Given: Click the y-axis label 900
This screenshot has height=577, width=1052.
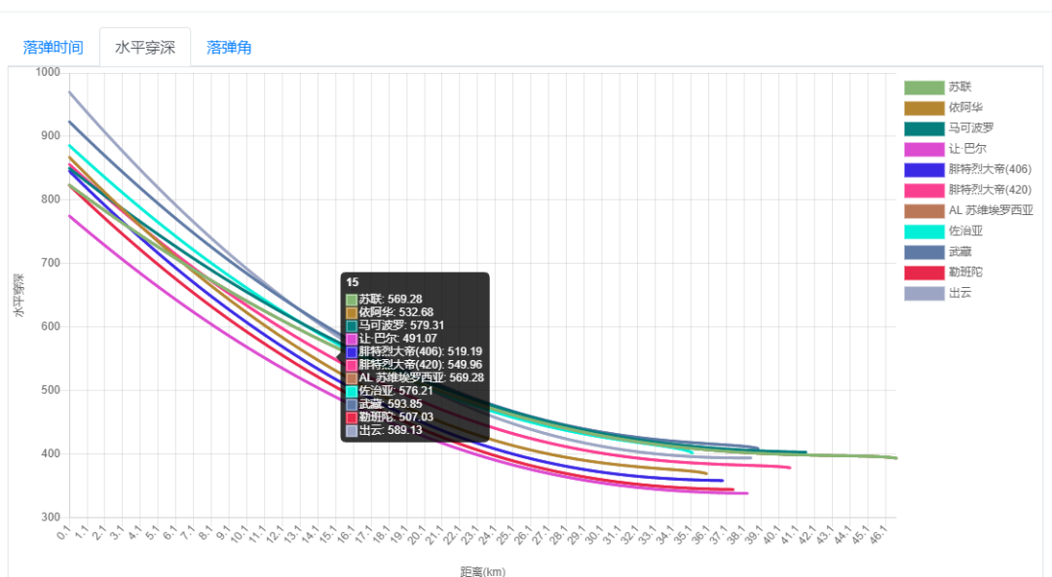Looking at the screenshot, I should [51, 136].
